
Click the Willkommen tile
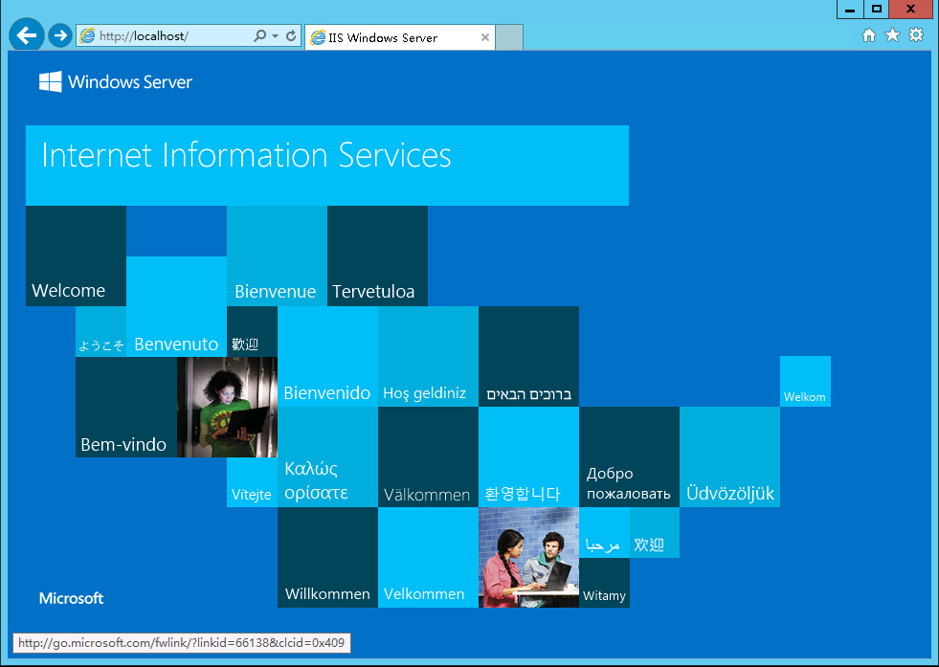click(x=327, y=558)
